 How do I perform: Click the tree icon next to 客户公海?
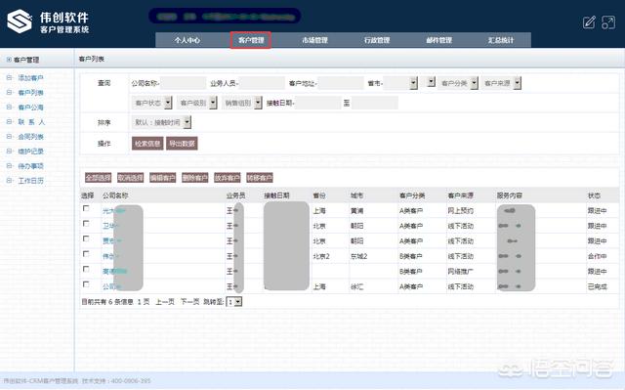point(9,108)
